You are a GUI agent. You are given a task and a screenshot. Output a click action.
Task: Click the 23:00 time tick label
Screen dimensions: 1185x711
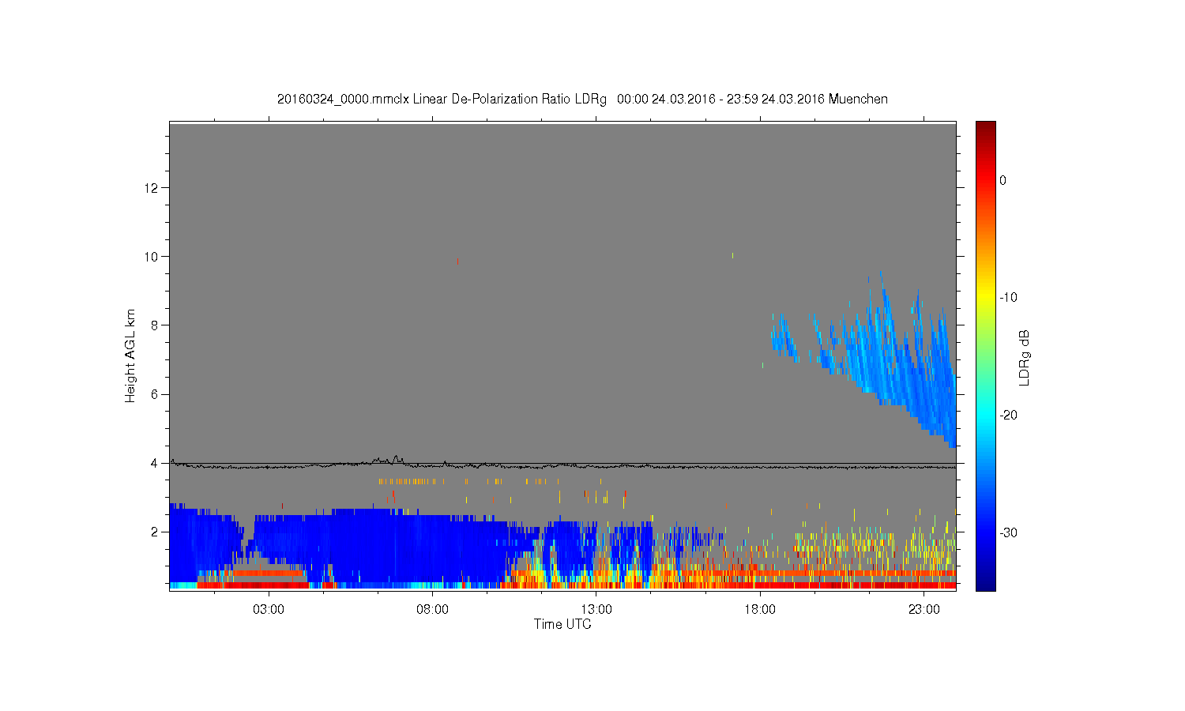pos(924,610)
